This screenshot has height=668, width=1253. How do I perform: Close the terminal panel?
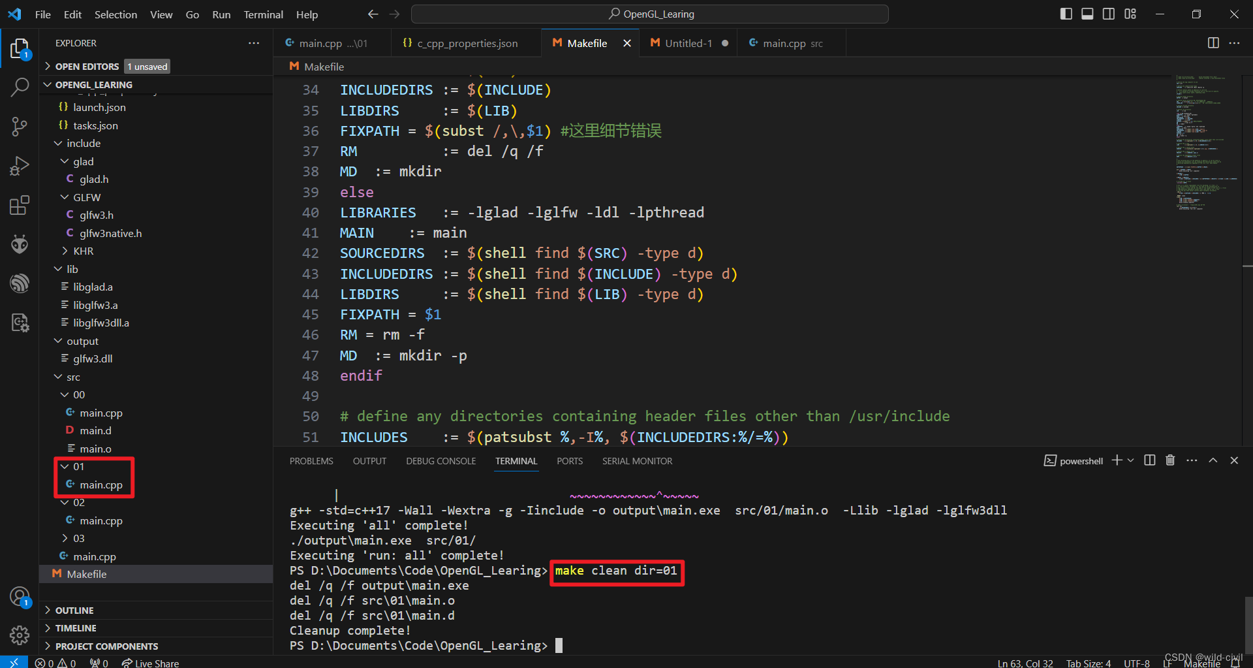(1234, 460)
